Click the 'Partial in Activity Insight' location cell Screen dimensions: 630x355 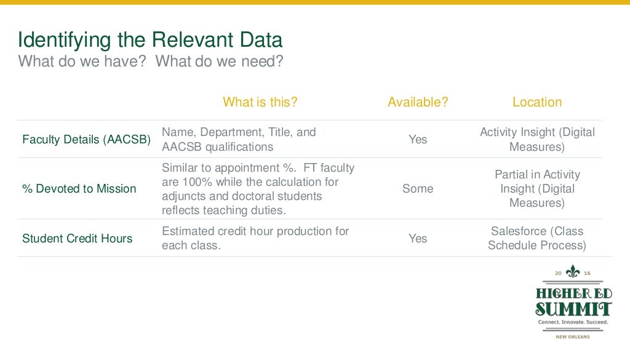coord(537,189)
